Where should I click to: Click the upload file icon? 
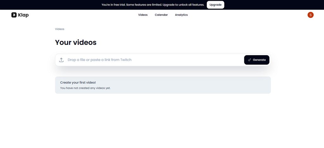coord(61,60)
